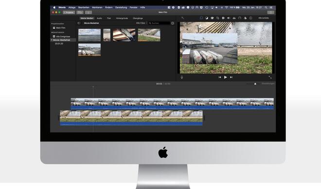Select the lower grass clip in the timeline
321x189 pixels.
(x=131, y=118)
